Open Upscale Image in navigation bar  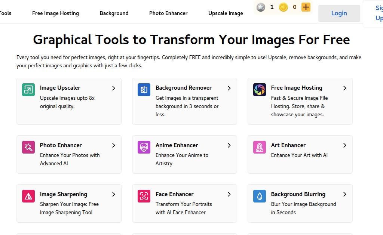(x=226, y=13)
